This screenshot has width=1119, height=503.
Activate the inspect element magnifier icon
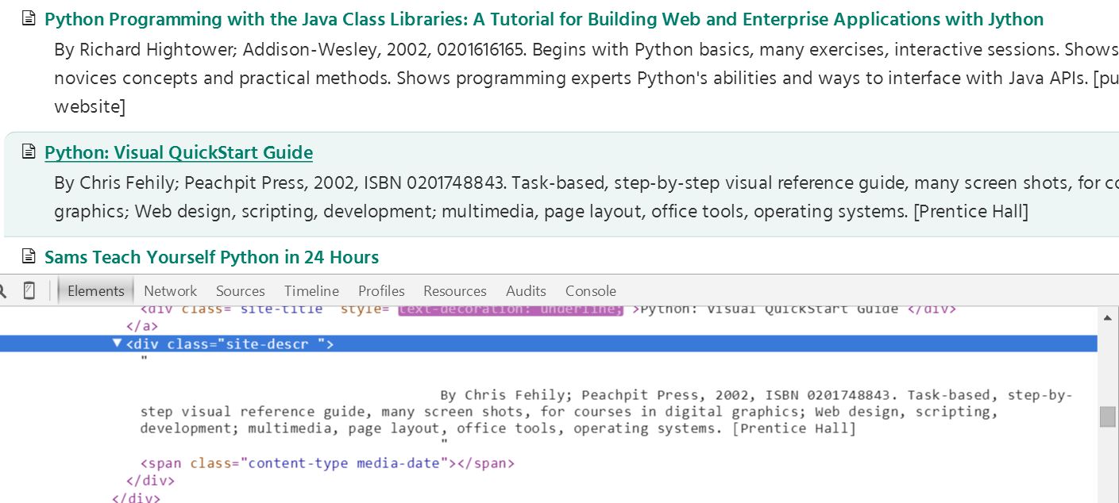(3, 290)
